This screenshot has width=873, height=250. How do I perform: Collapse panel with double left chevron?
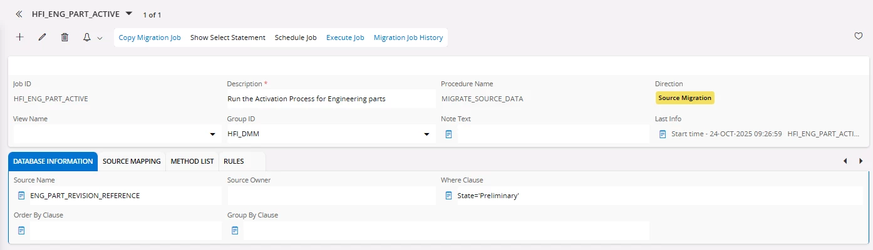(19, 13)
